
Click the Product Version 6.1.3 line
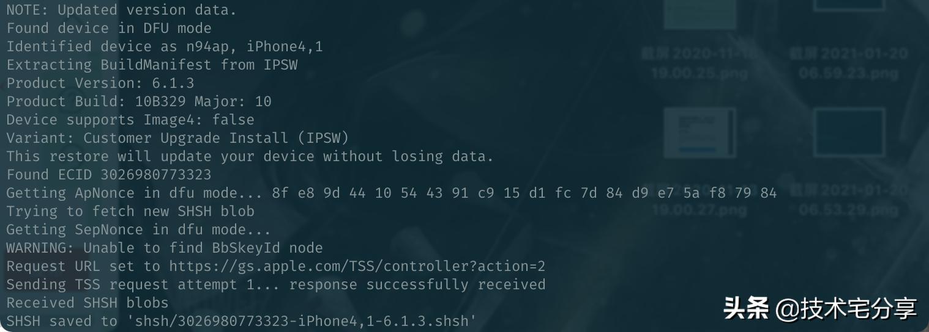click(x=100, y=83)
